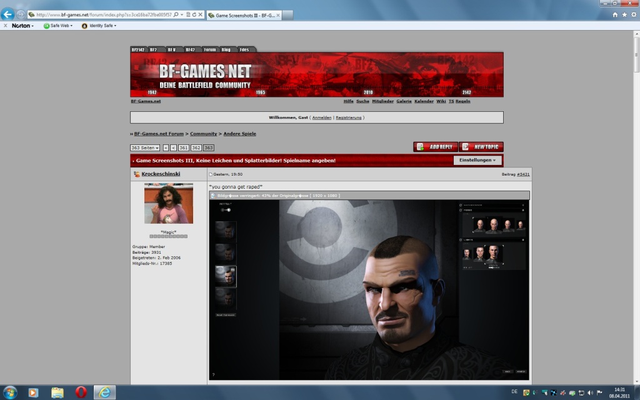Image resolution: width=640 pixels, height=400 pixels.
Task: Select the Internet Explorer taskbar button
Action: 105,392
